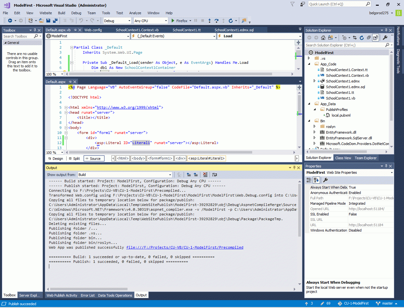This screenshot has width=404, height=308.
Task: Refresh the Solution Explorer tree
Action: 362,38
